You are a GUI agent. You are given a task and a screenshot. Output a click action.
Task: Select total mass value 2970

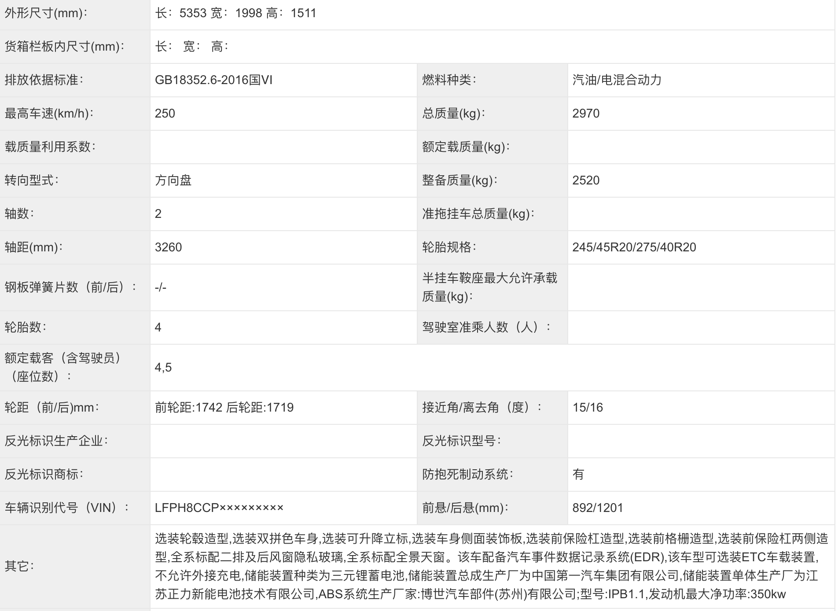tap(586, 114)
